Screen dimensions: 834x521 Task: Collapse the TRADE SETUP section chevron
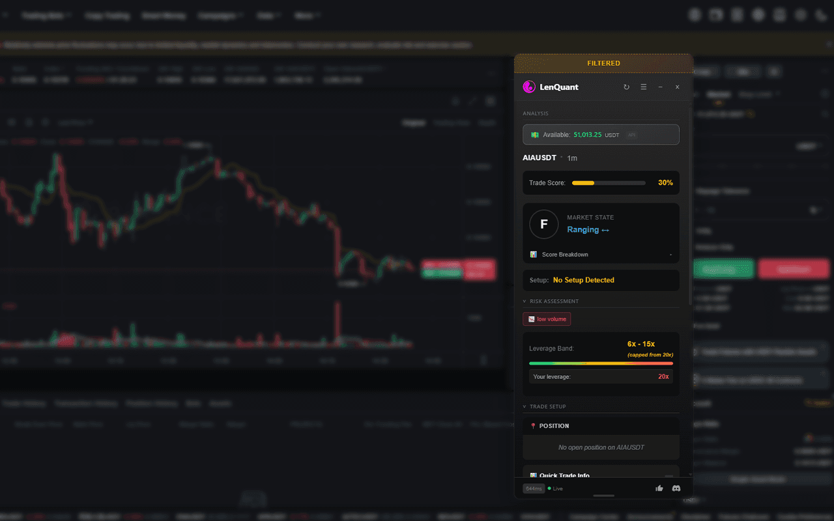point(525,406)
